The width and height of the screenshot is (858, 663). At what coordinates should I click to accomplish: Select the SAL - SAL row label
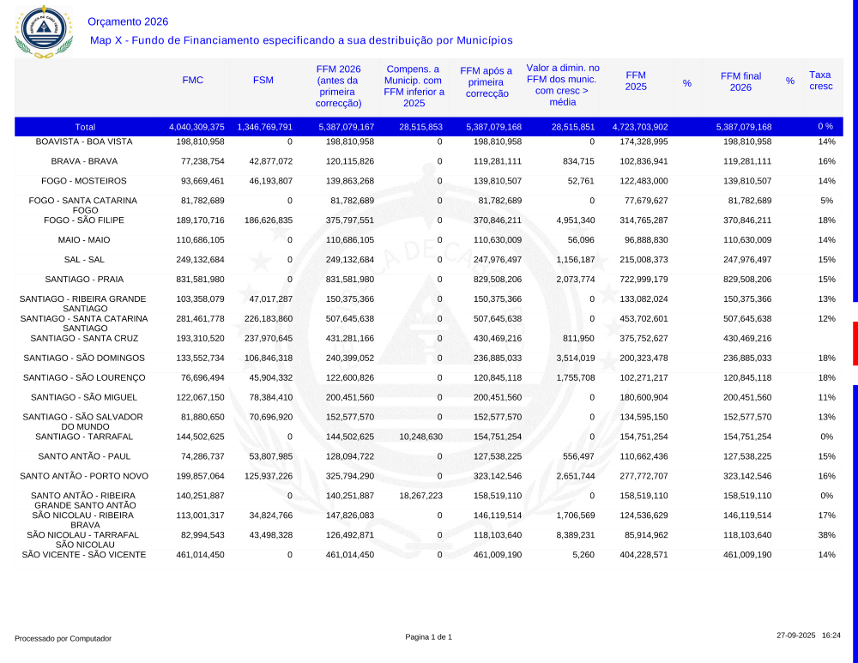click(84, 260)
